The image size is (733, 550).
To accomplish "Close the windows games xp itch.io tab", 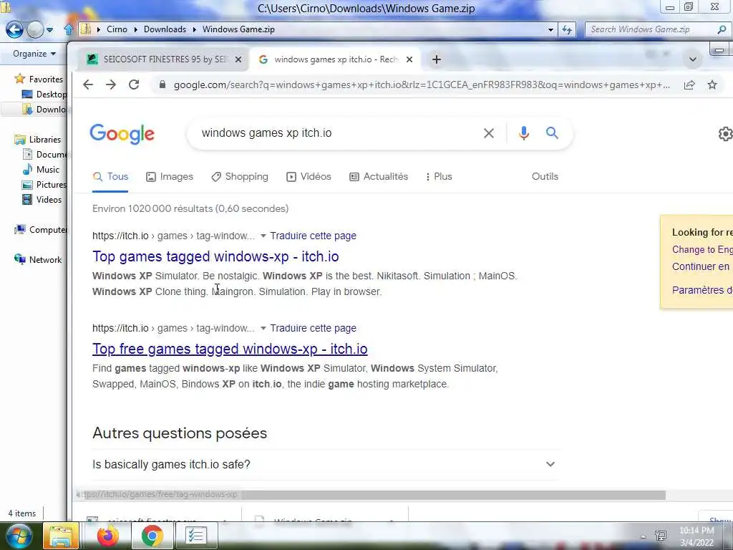I will coord(409,59).
